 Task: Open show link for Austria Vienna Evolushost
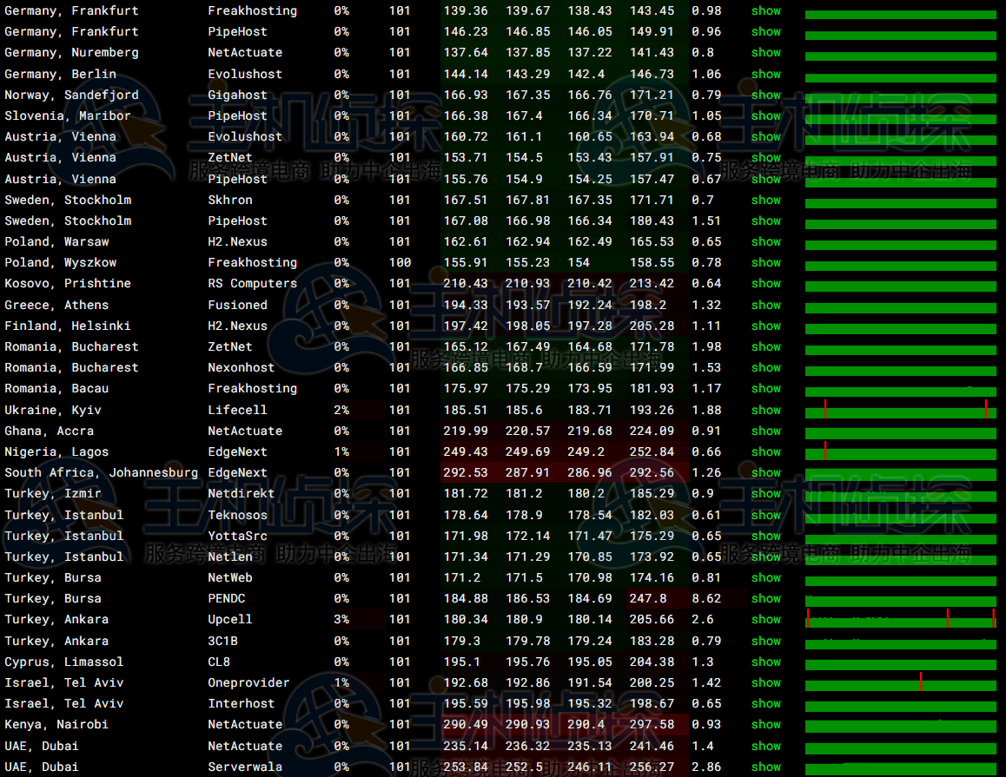[766, 136]
